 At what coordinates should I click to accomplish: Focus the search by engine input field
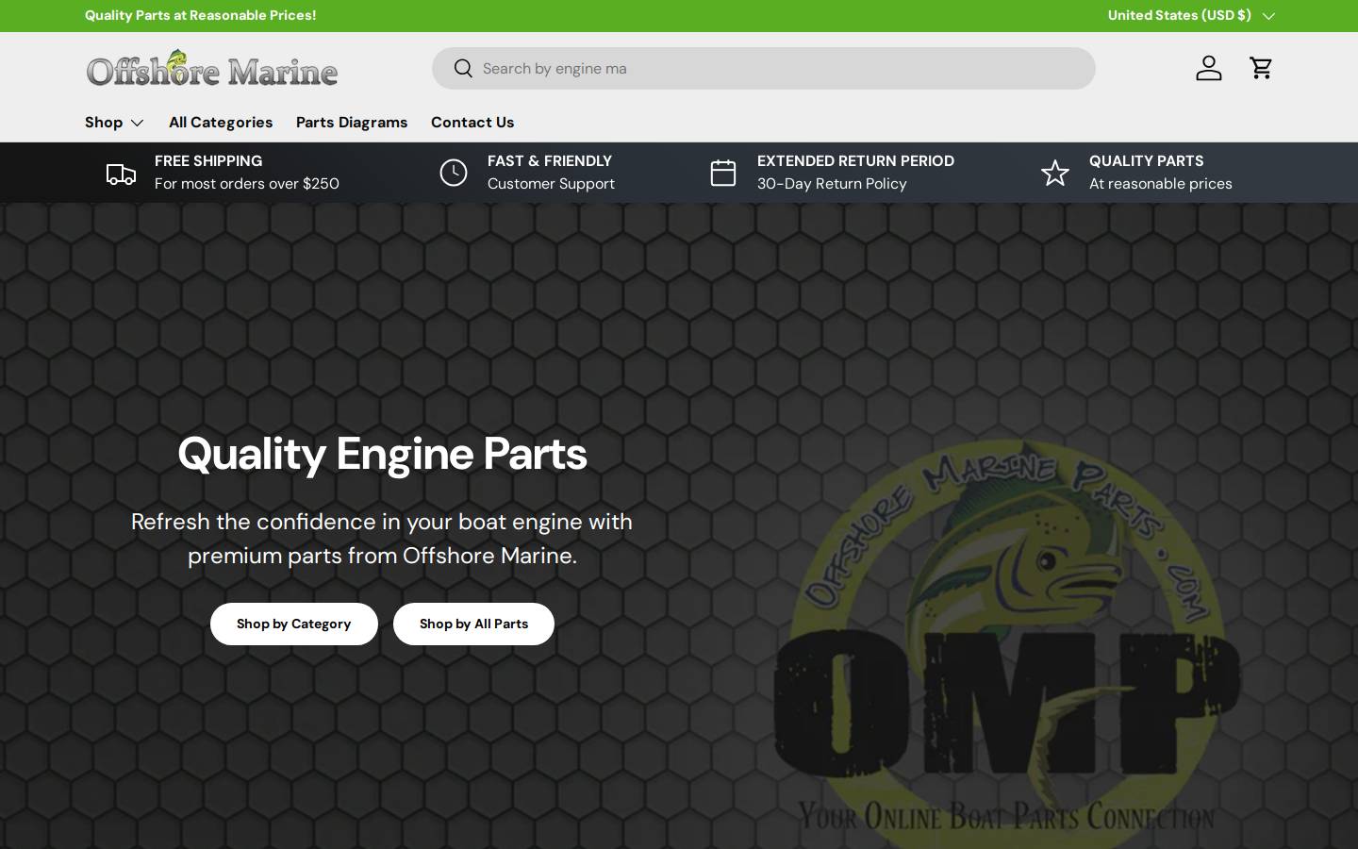[x=764, y=68]
